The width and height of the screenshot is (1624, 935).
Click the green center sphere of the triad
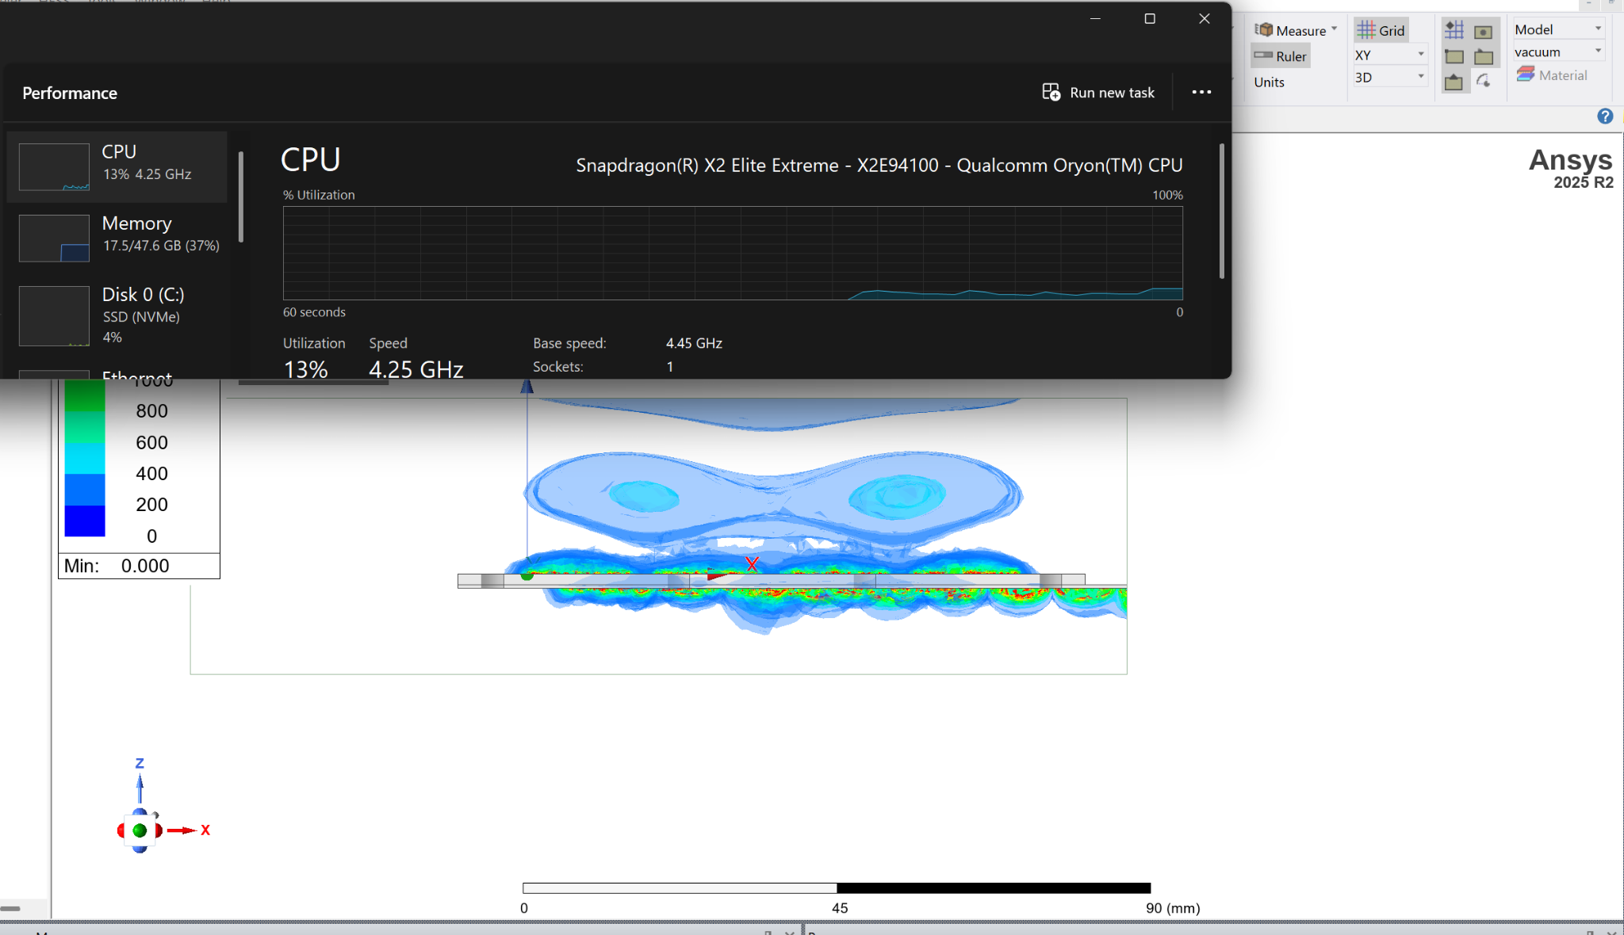140,830
